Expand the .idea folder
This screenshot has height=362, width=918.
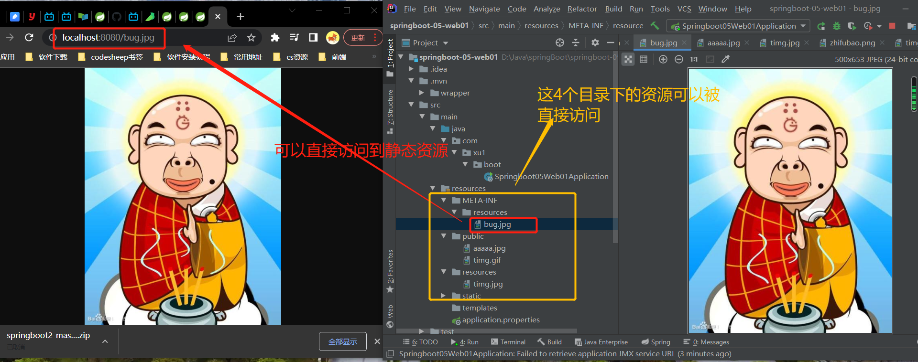tap(411, 69)
